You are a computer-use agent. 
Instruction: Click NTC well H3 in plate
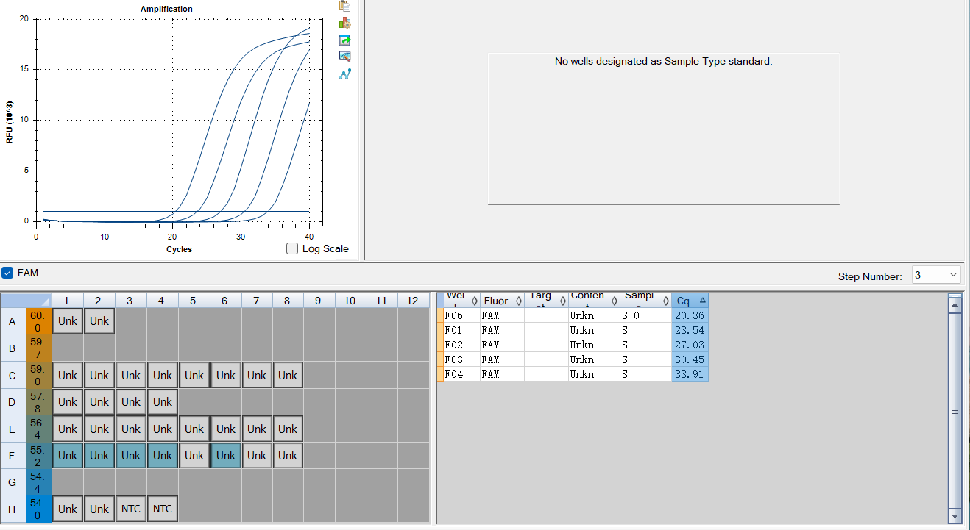pos(131,509)
